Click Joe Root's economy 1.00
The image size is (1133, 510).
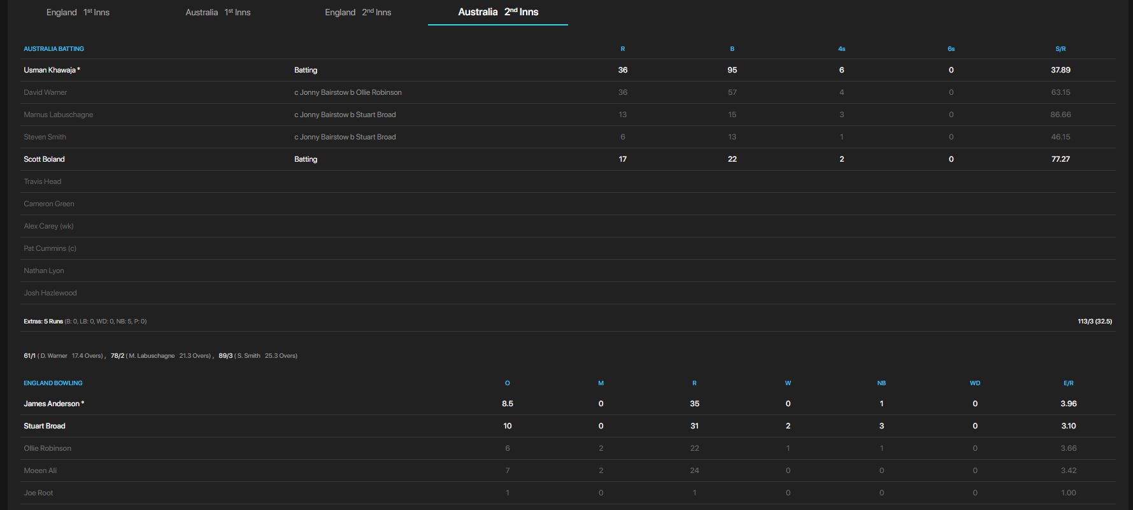click(x=1069, y=493)
